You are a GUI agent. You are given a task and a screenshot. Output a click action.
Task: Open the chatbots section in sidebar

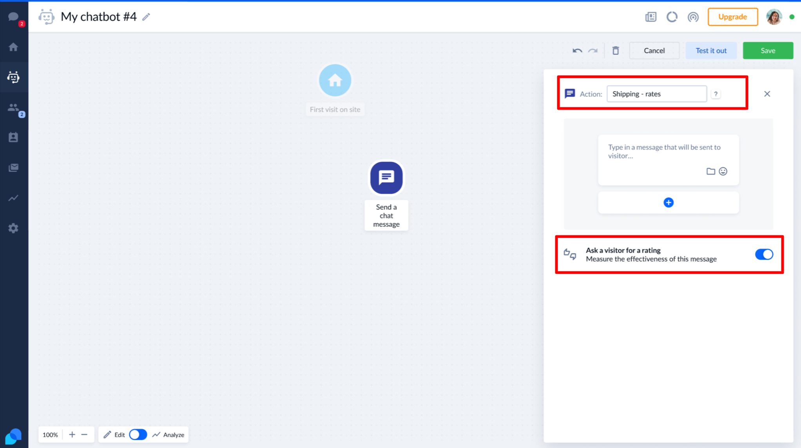tap(13, 77)
